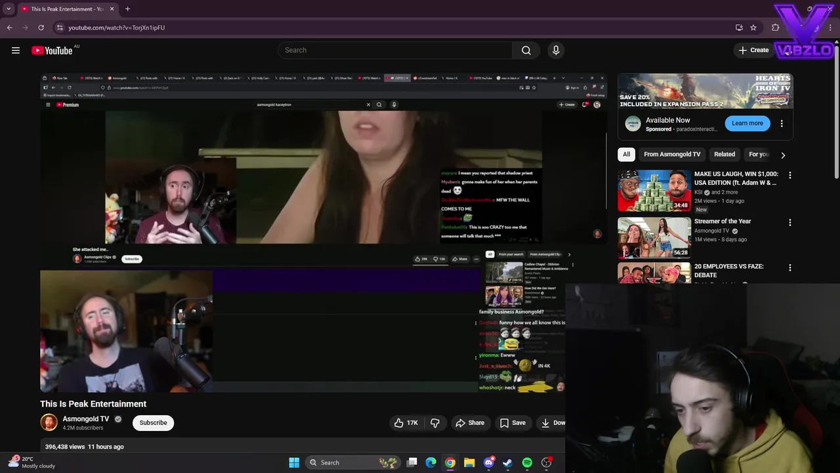Open the Asmongold TV channel avatar
This screenshot has height=473, width=840.
49,422
